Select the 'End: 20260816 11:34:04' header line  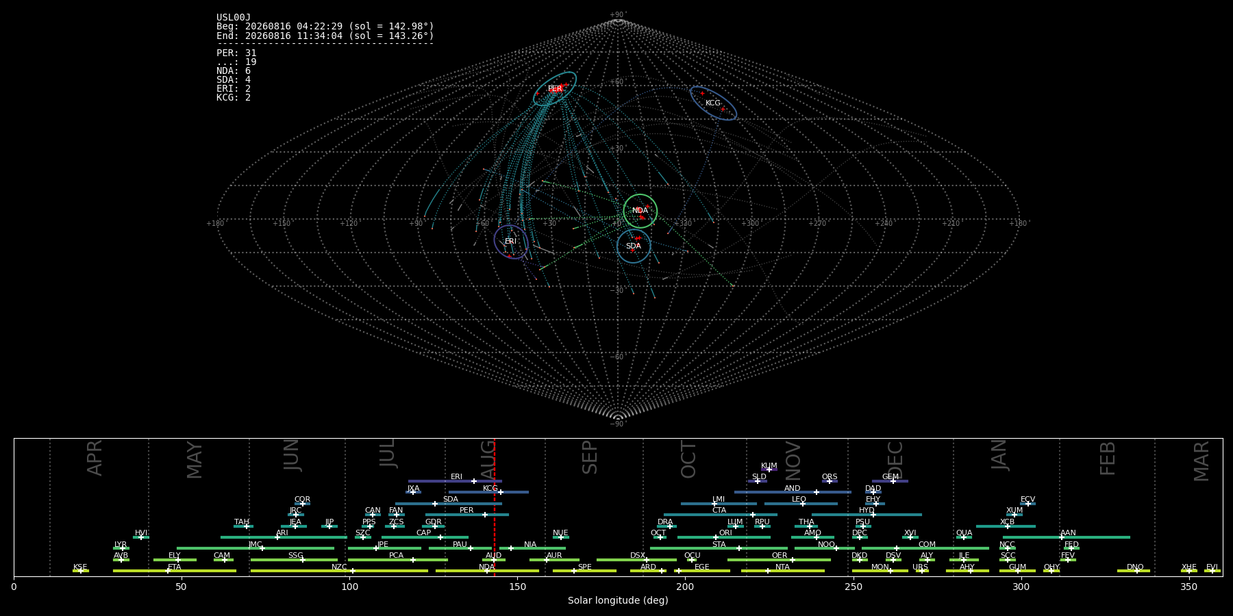tap(325, 36)
